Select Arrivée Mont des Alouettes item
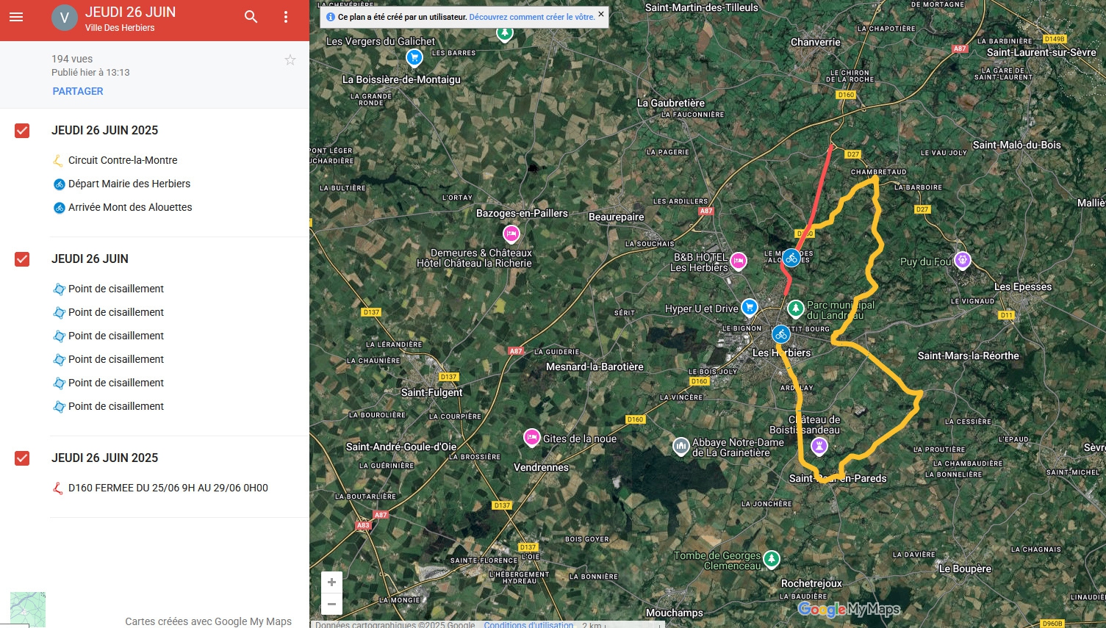The width and height of the screenshot is (1106, 628). click(130, 207)
